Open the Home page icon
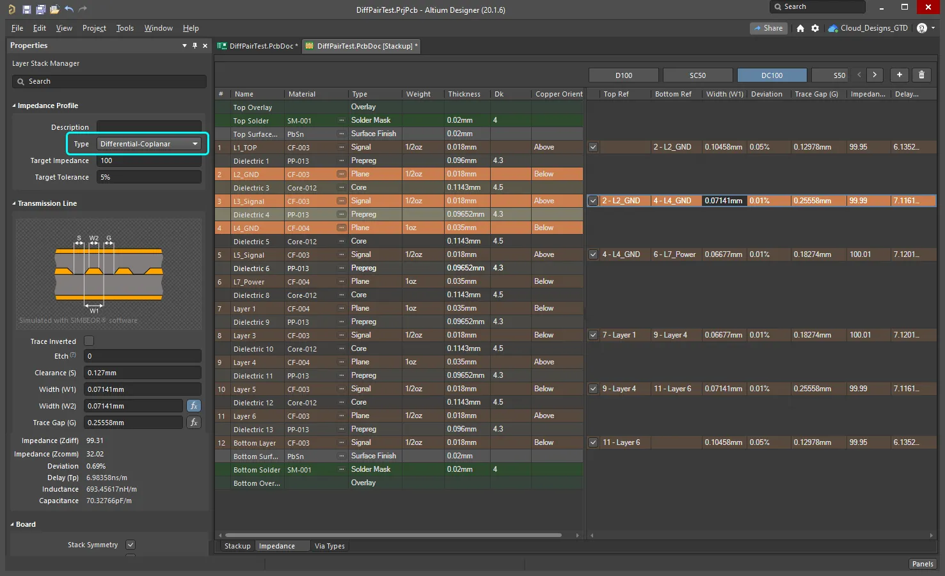This screenshot has width=945, height=576. (800, 28)
